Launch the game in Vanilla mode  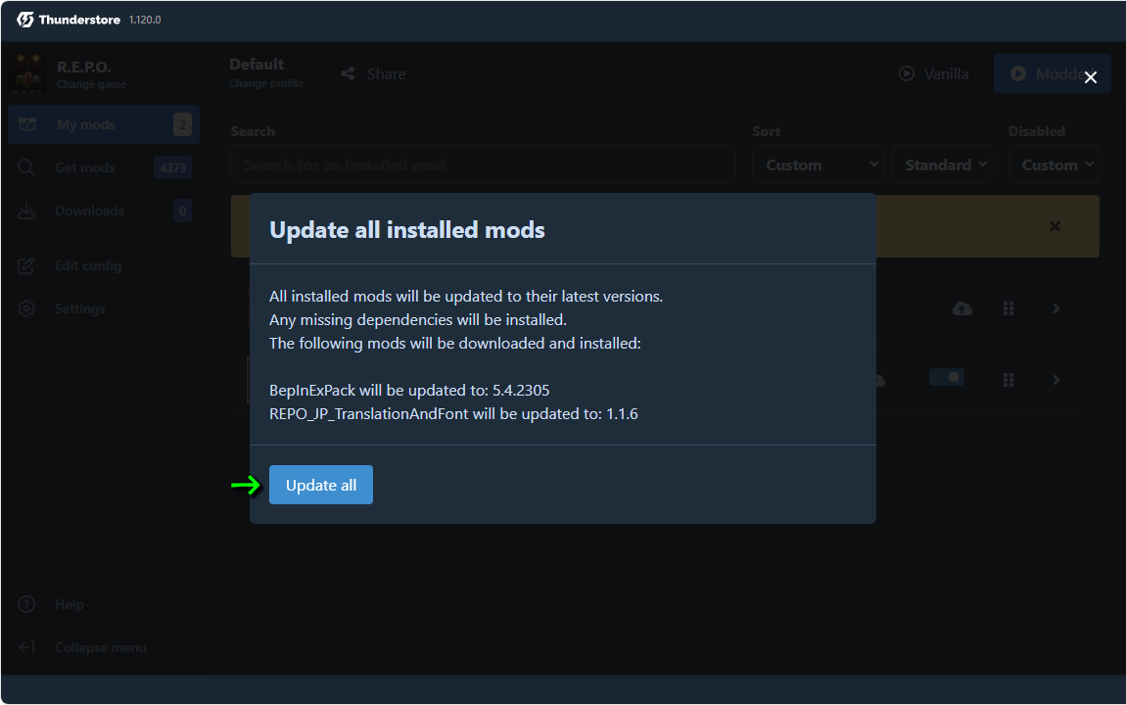[933, 74]
